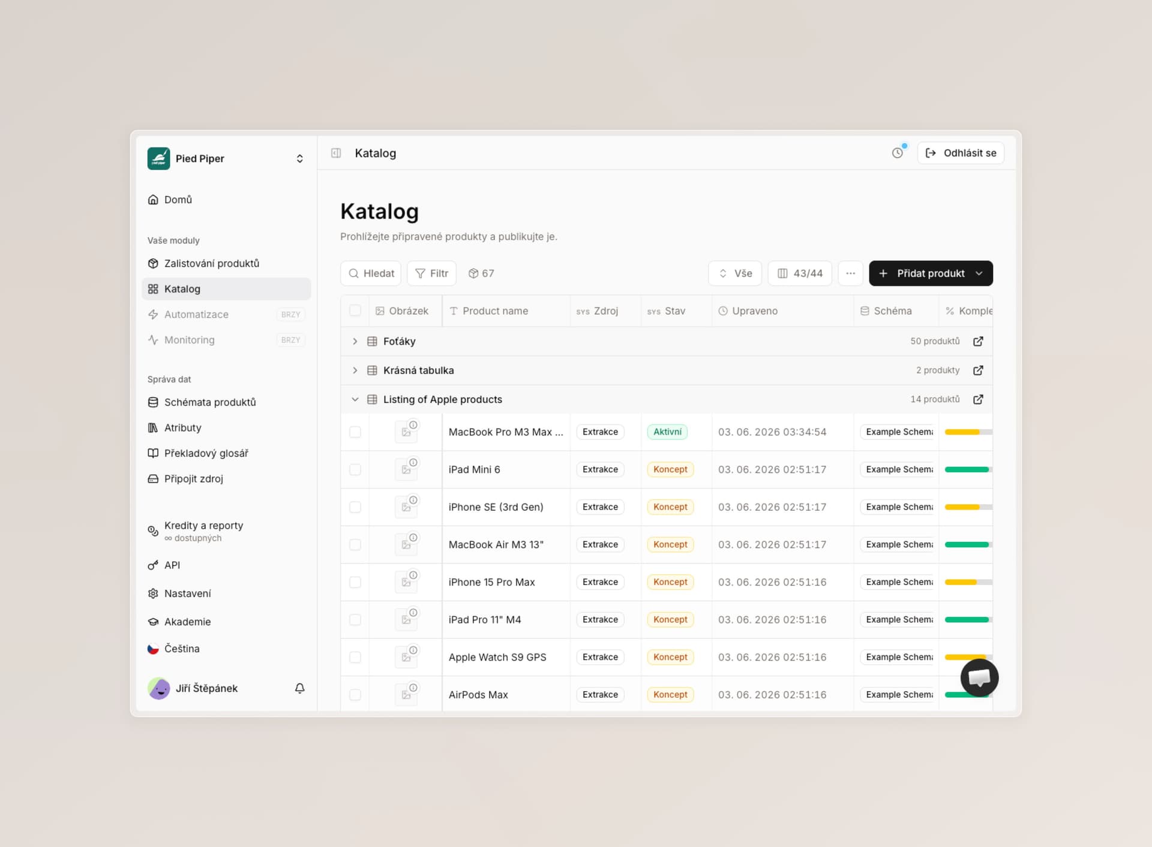The height and width of the screenshot is (847, 1152).
Task: Check the iPad Mini 6 row
Action: point(355,469)
